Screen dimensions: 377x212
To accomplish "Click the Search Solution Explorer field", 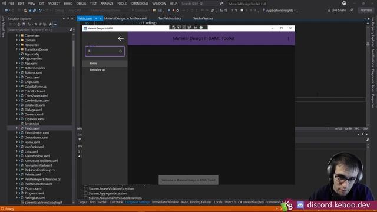I will coord(38,30).
